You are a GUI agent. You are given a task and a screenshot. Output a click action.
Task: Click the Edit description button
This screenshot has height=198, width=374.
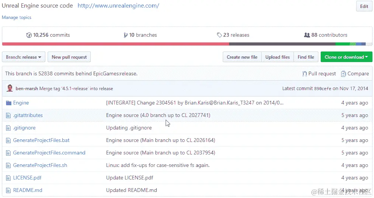pyautogui.click(x=364, y=6)
